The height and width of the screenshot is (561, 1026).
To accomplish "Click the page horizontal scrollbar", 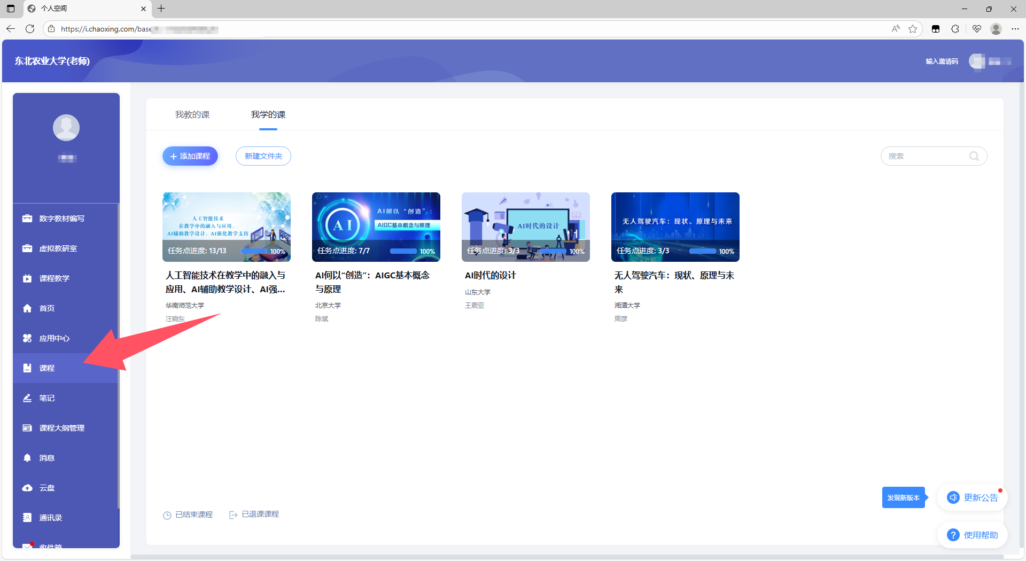I will point(567,557).
